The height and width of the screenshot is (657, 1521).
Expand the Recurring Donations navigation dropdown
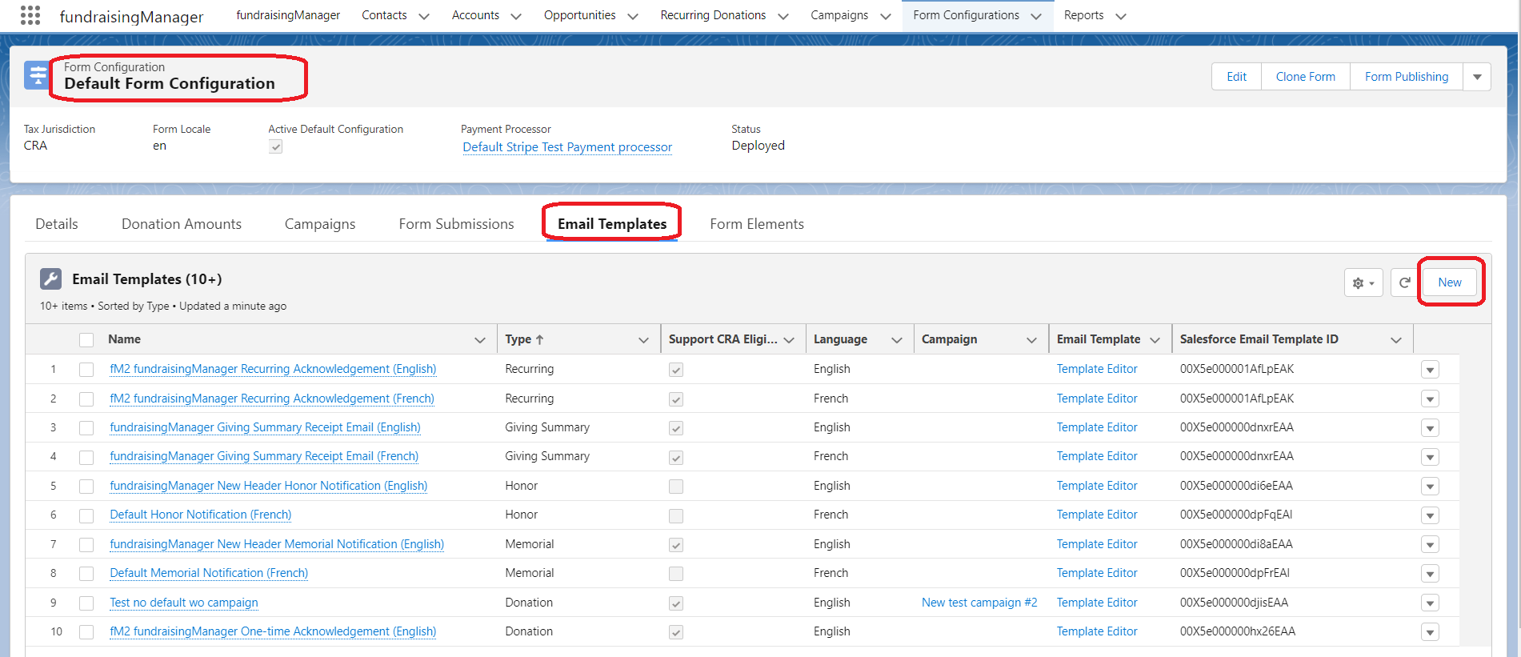(783, 16)
